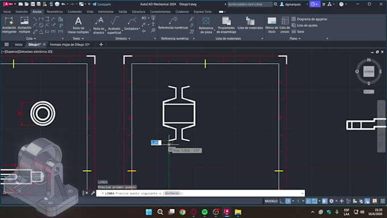The height and width of the screenshot is (218, 387).
Task: Open the Express Tools ribbon tab
Action: point(203,11)
